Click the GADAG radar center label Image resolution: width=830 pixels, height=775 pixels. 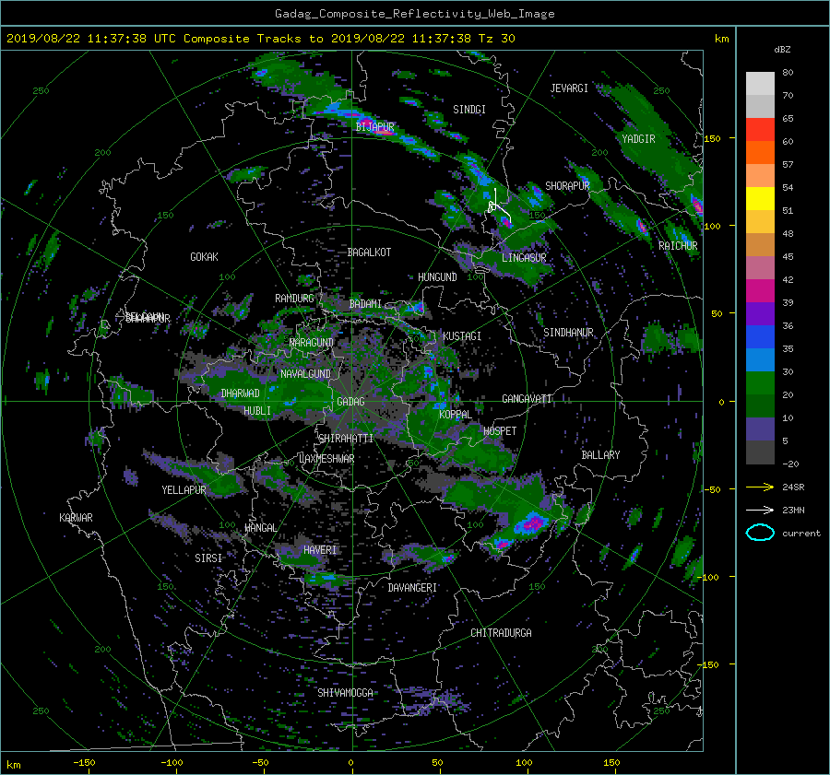[350, 402]
